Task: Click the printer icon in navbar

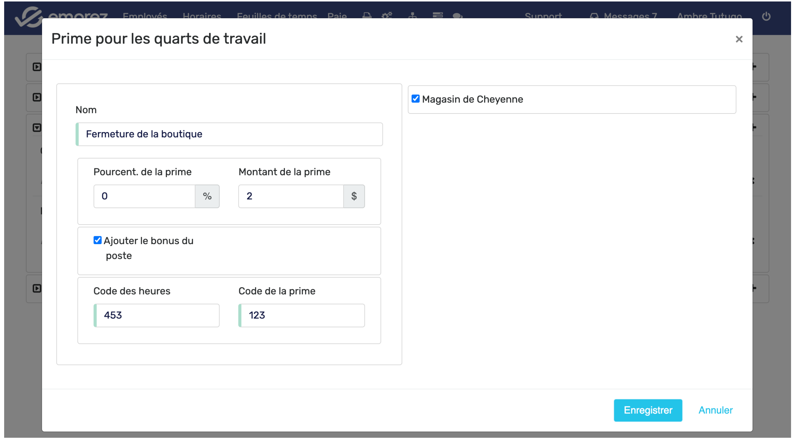Action: (x=367, y=15)
